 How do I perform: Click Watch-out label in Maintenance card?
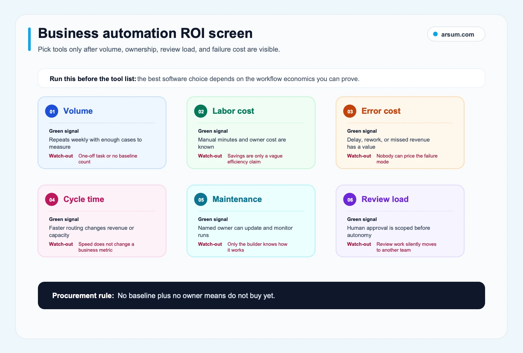pos(210,244)
